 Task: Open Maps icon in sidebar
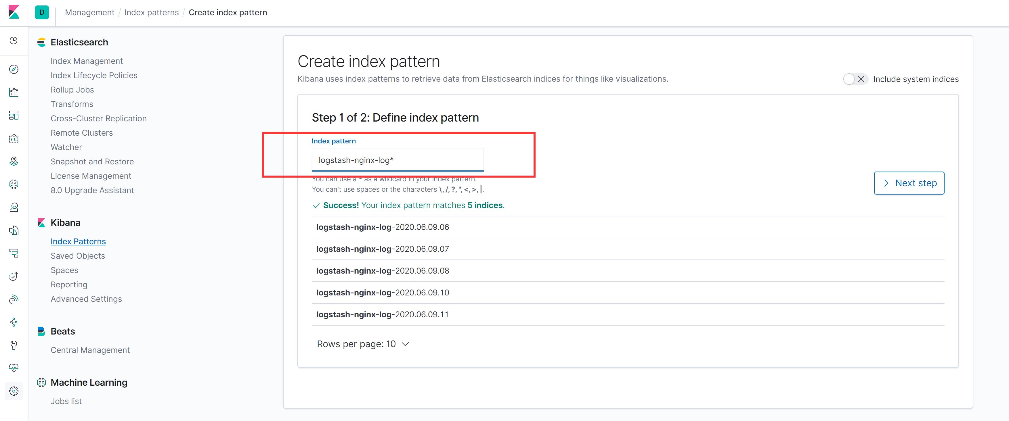coord(14,161)
